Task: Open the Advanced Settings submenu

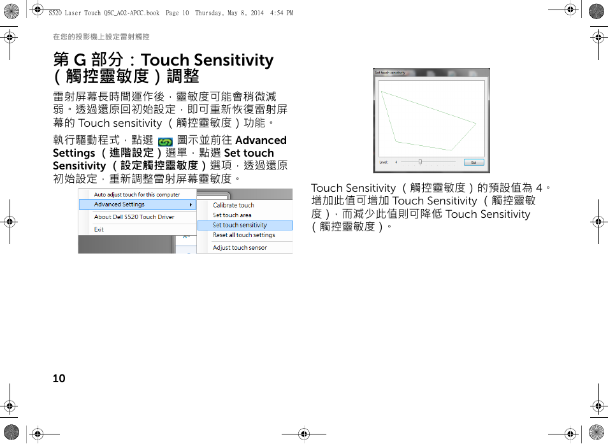Action: (138, 204)
